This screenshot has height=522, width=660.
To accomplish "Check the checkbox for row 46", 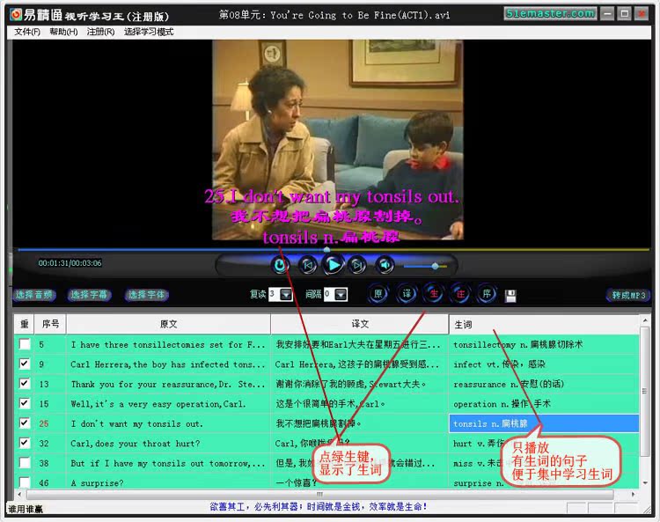I will pos(25,482).
